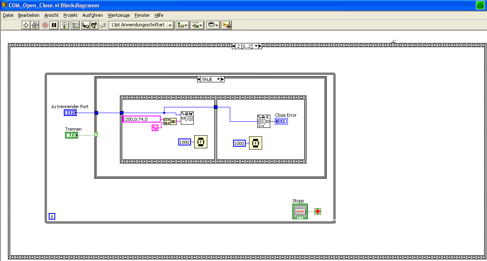The height and width of the screenshot is (261, 487).
Task: Click the pink string constant below :200,0:74,0
Action: tap(155, 127)
